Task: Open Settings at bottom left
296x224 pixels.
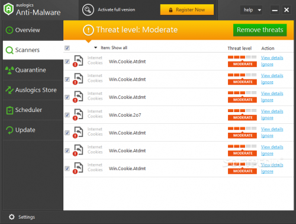Action: [x=22, y=217]
